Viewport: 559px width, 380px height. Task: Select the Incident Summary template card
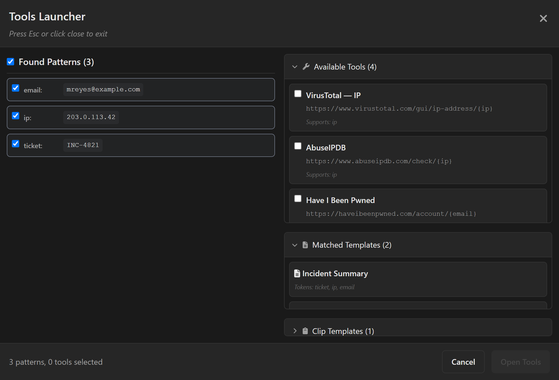[418, 279]
